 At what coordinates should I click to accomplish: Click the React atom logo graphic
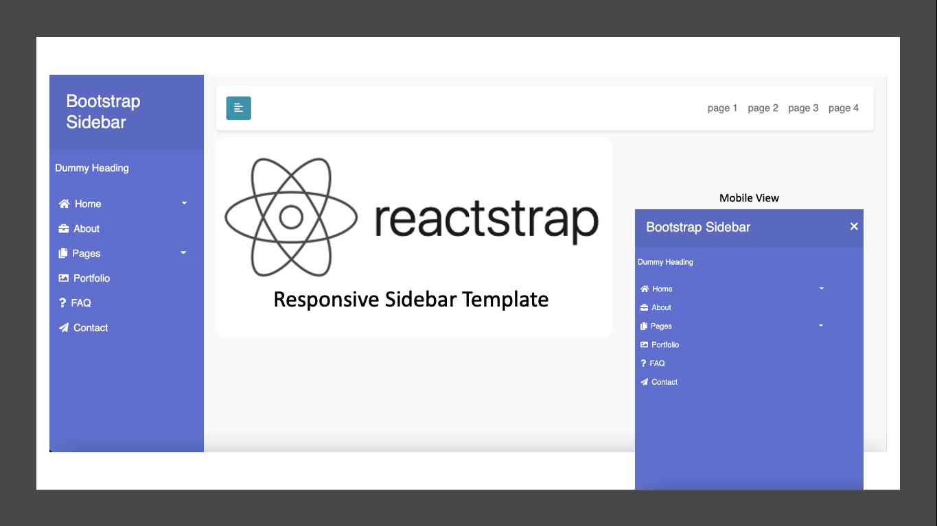[291, 217]
